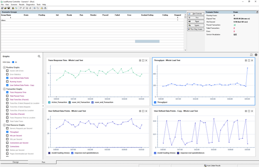
Task: Open the Results menu
Action: point(22,4)
